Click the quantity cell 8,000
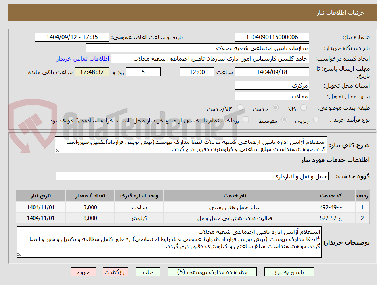 coord(90,218)
